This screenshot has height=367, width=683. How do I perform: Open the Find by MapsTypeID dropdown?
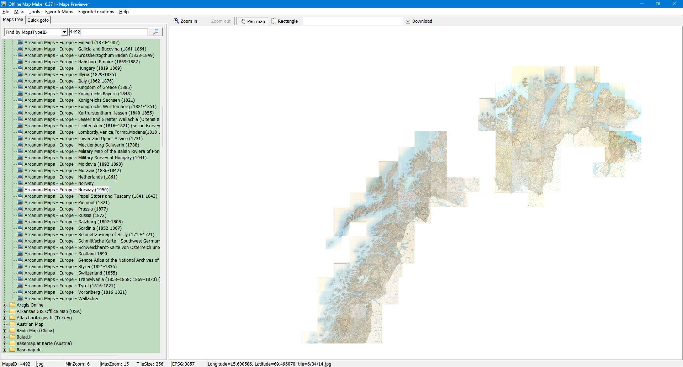pos(64,32)
